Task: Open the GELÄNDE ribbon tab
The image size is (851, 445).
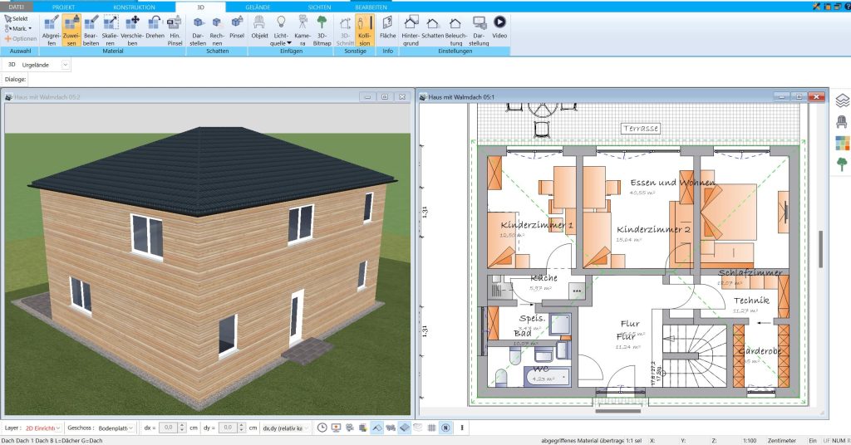Action: (257, 6)
